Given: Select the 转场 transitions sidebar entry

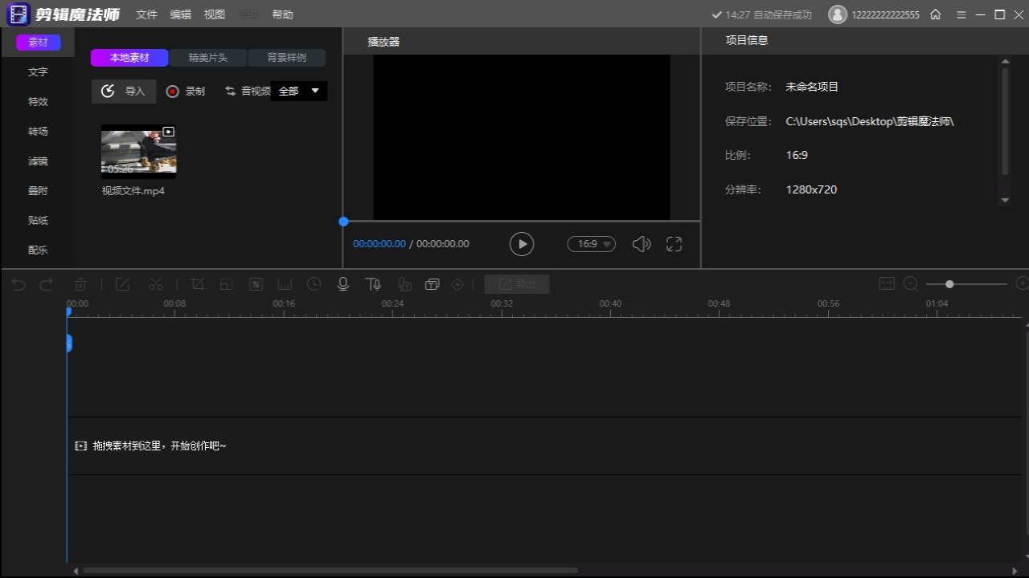Looking at the screenshot, I should click(38, 131).
